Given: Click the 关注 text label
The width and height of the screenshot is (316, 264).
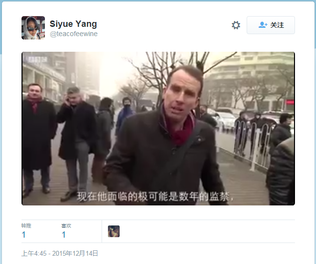Looking at the screenshot, I should 277,25.
